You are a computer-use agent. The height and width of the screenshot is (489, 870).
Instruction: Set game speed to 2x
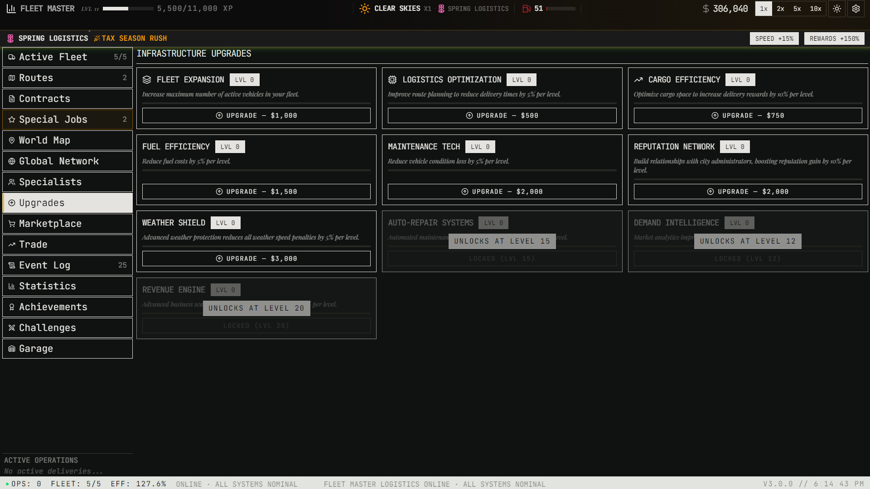coord(780,9)
